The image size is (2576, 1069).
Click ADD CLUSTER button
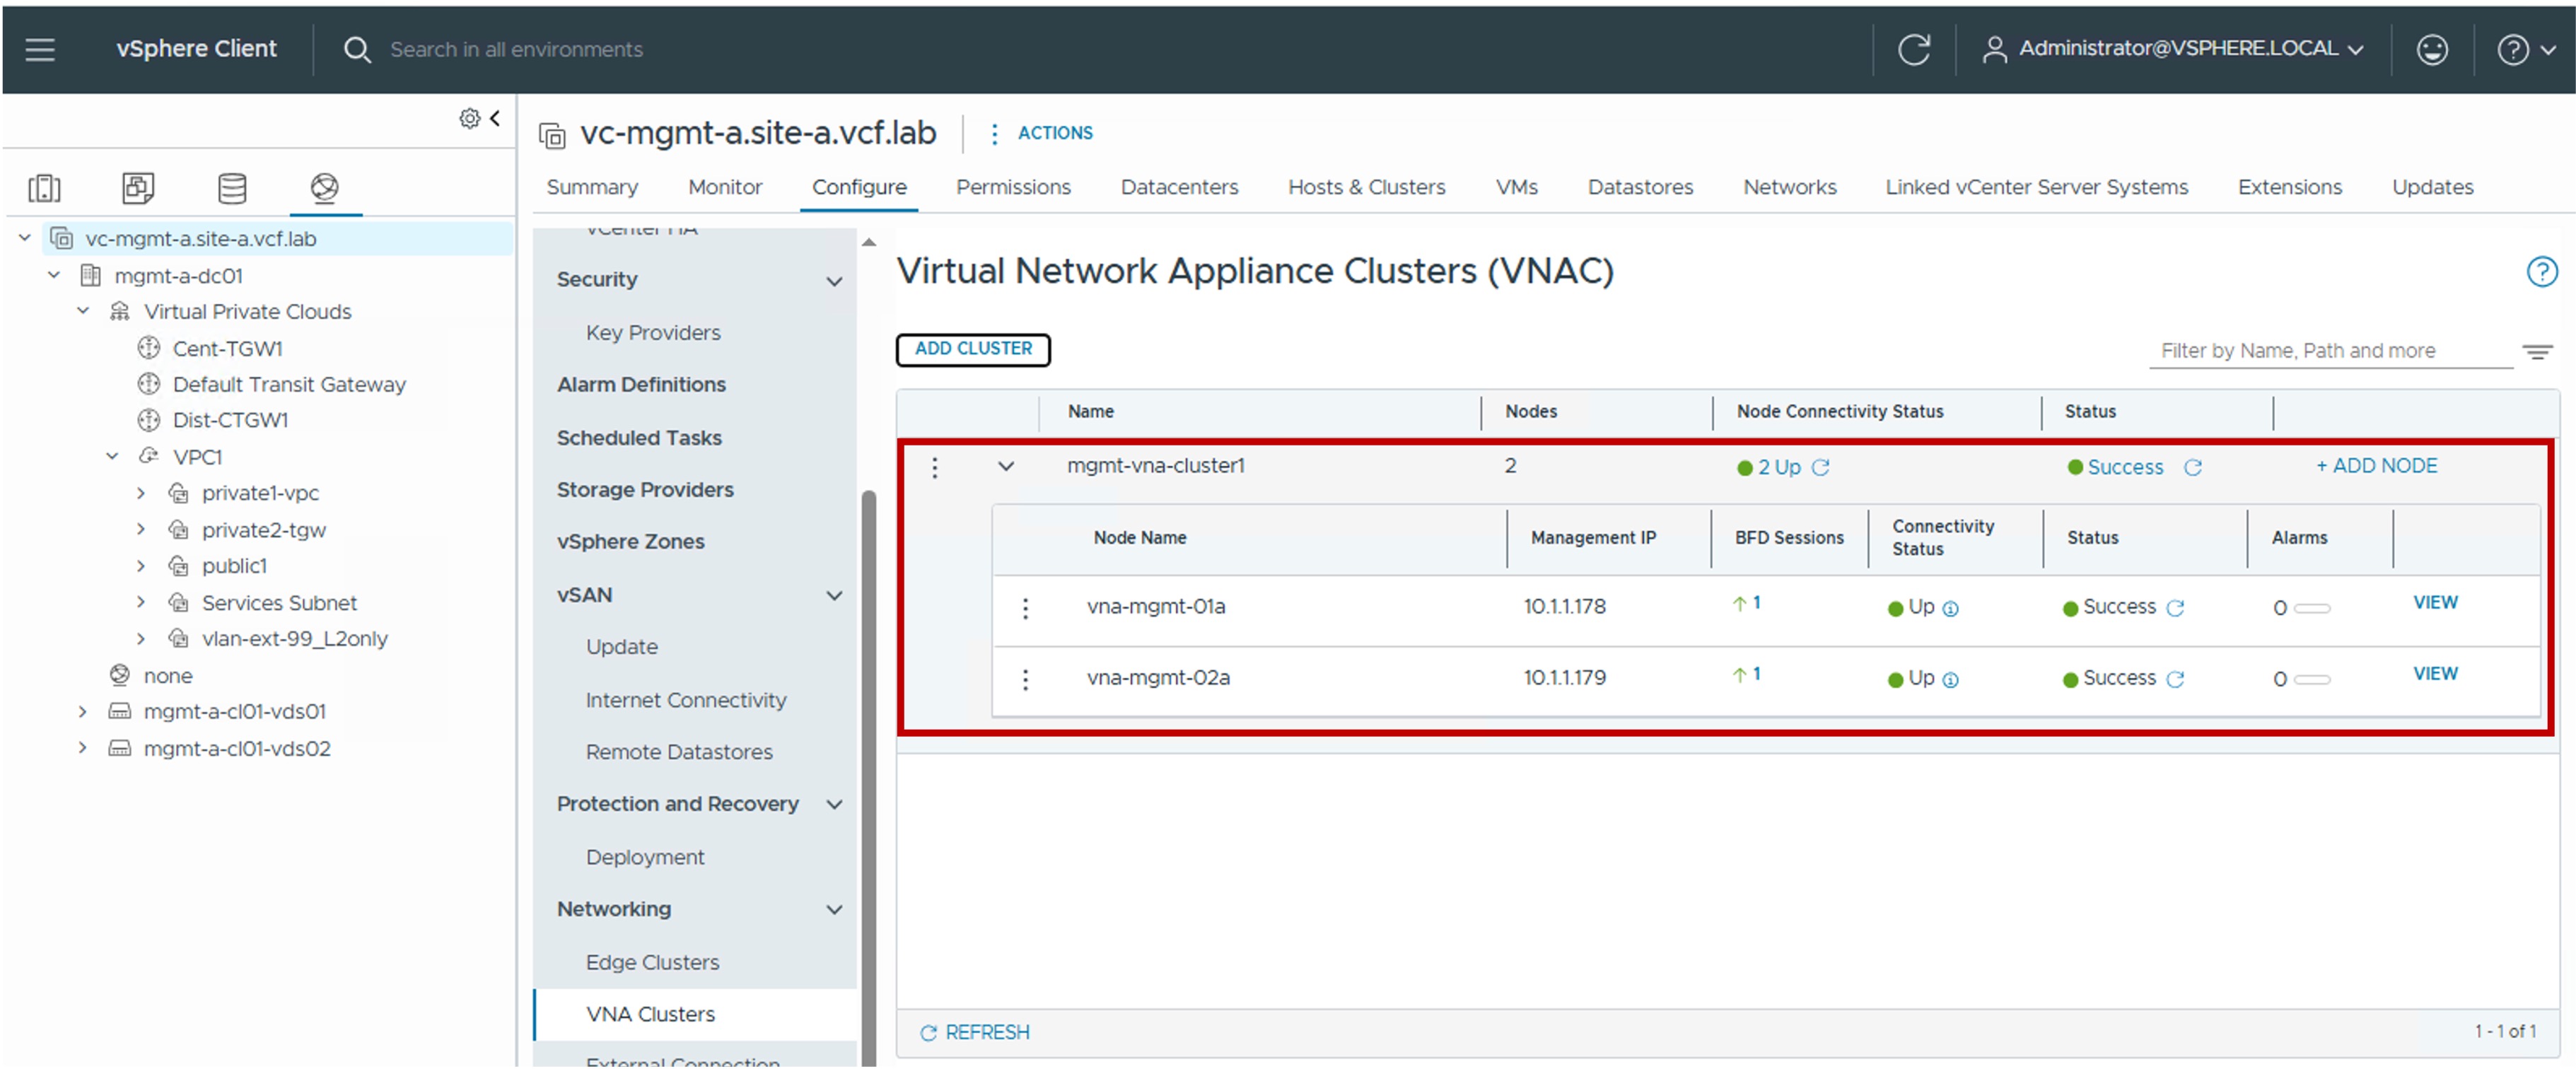point(973,349)
